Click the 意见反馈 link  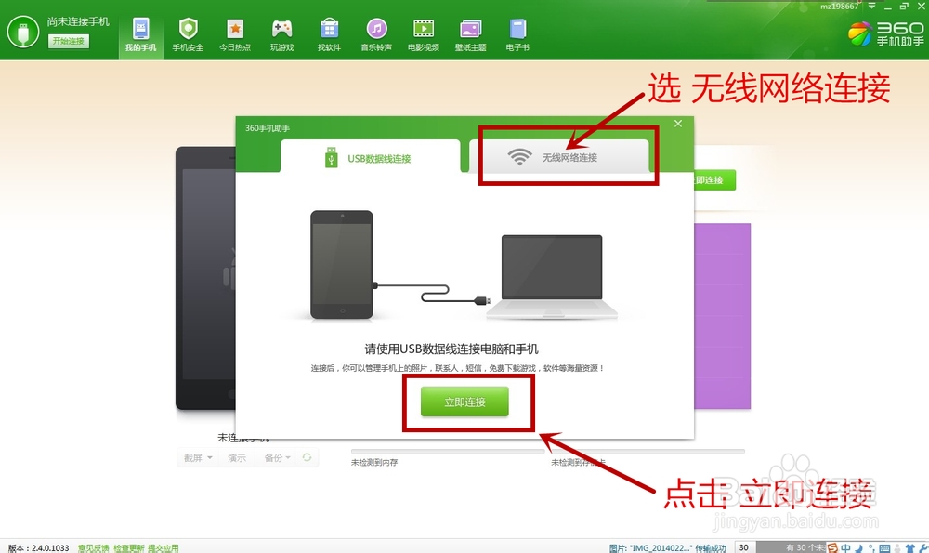point(94,548)
